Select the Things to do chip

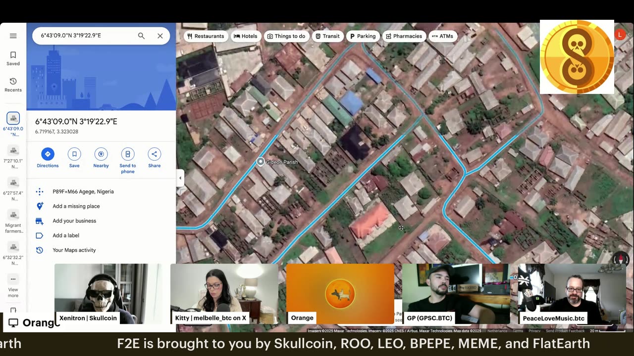[286, 36]
